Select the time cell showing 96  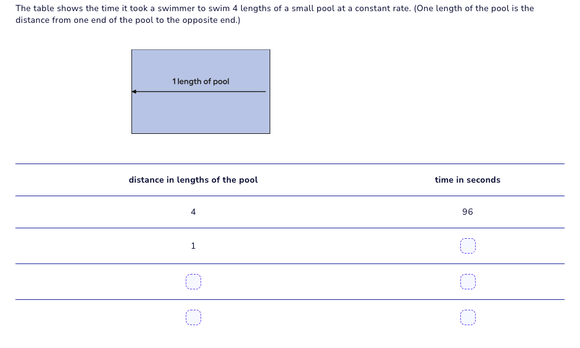pyautogui.click(x=467, y=212)
